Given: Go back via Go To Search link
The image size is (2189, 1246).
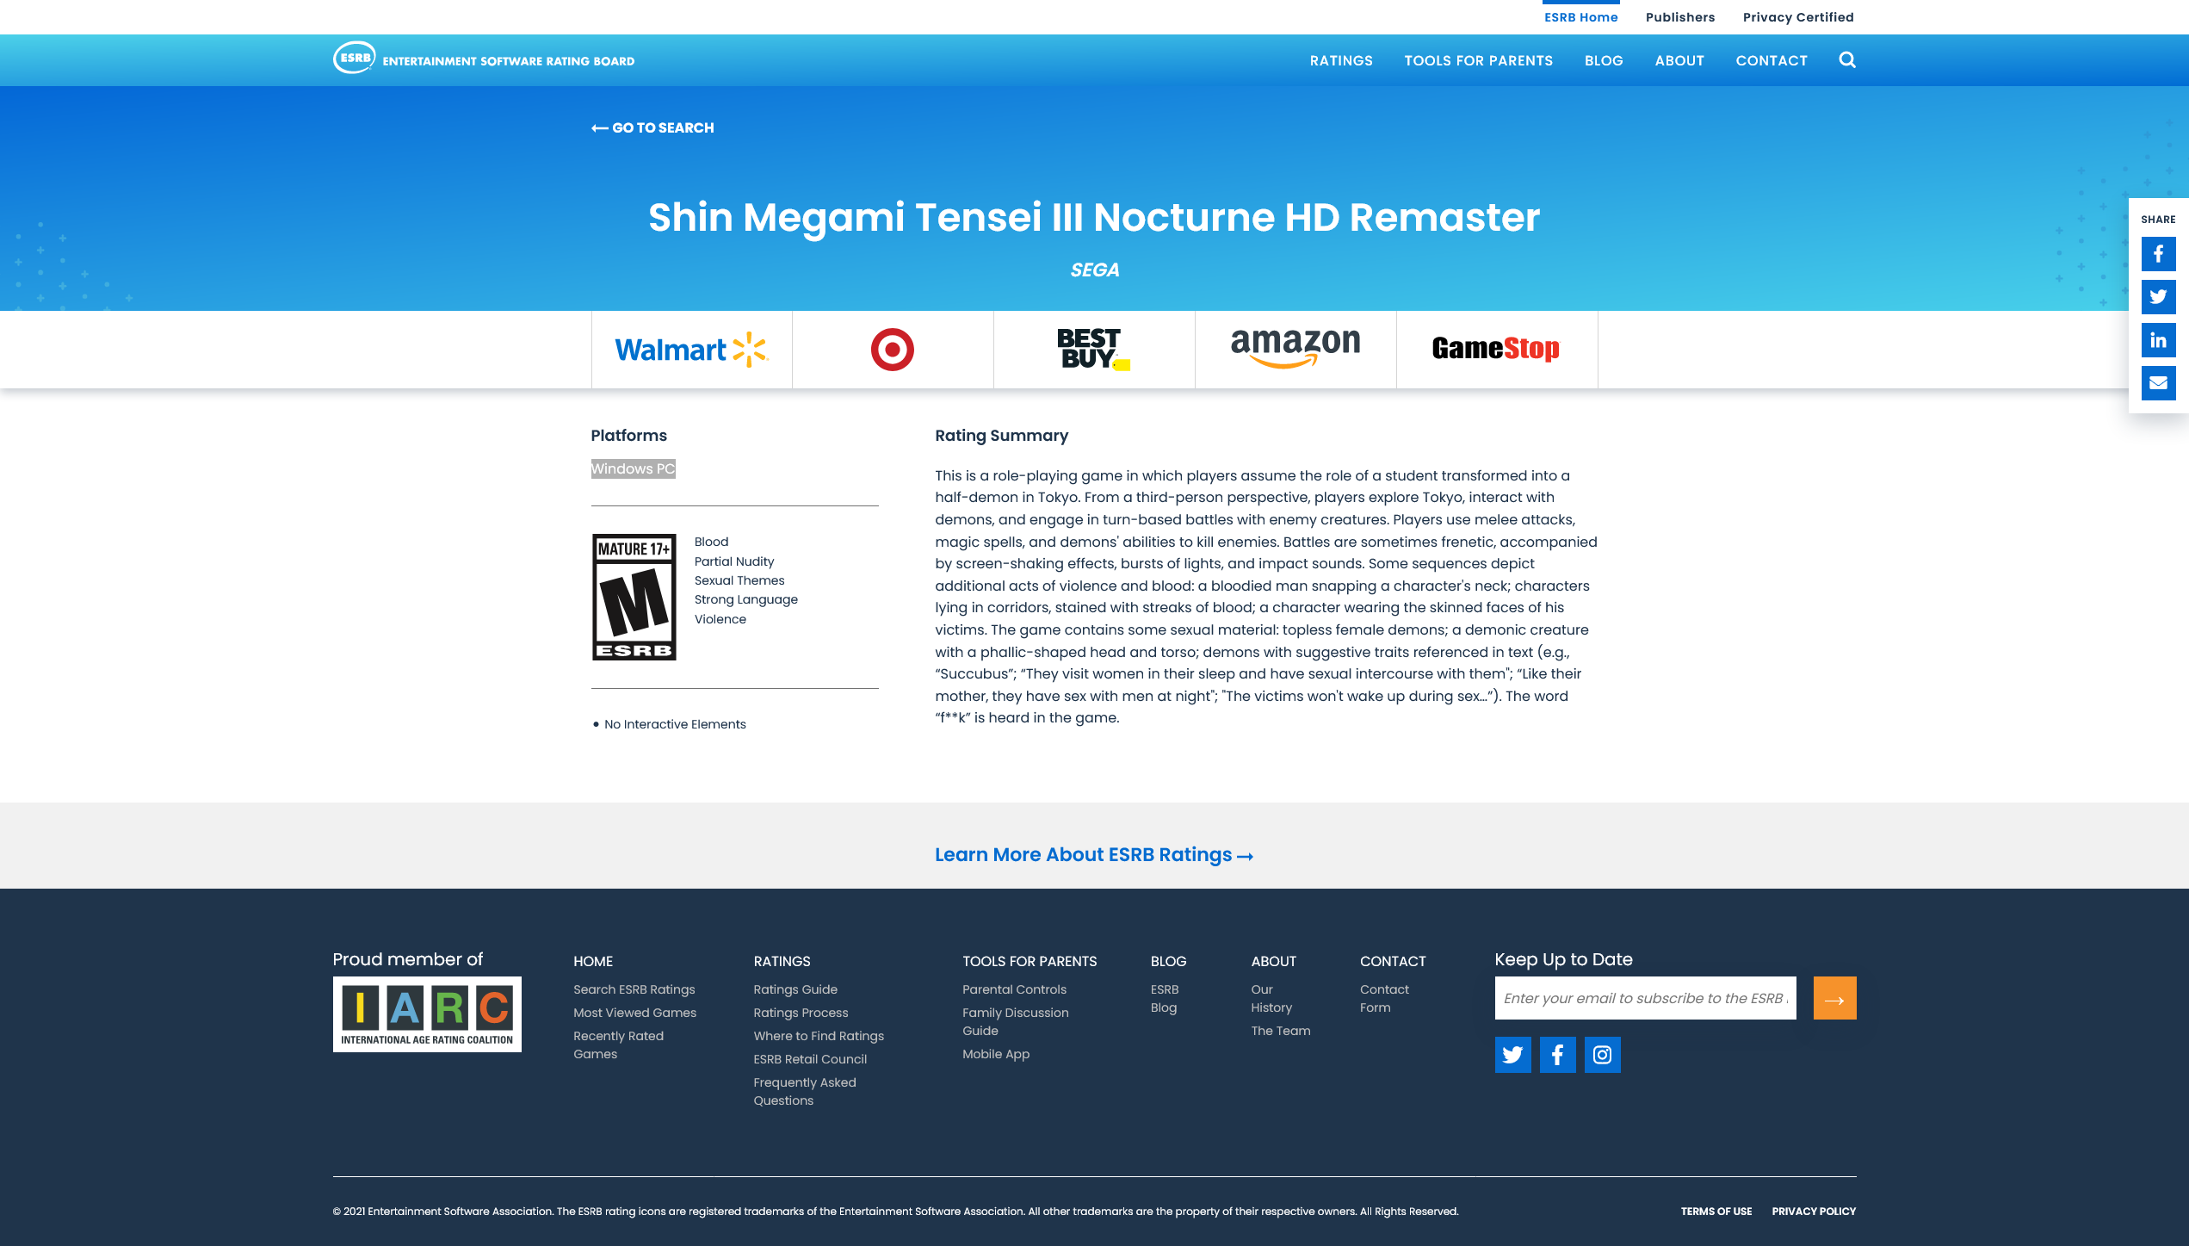Looking at the screenshot, I should pos(652,127).
